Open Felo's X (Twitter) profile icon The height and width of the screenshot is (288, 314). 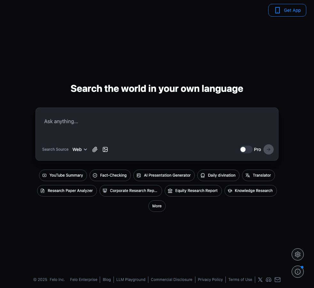[x=260, y=280]
